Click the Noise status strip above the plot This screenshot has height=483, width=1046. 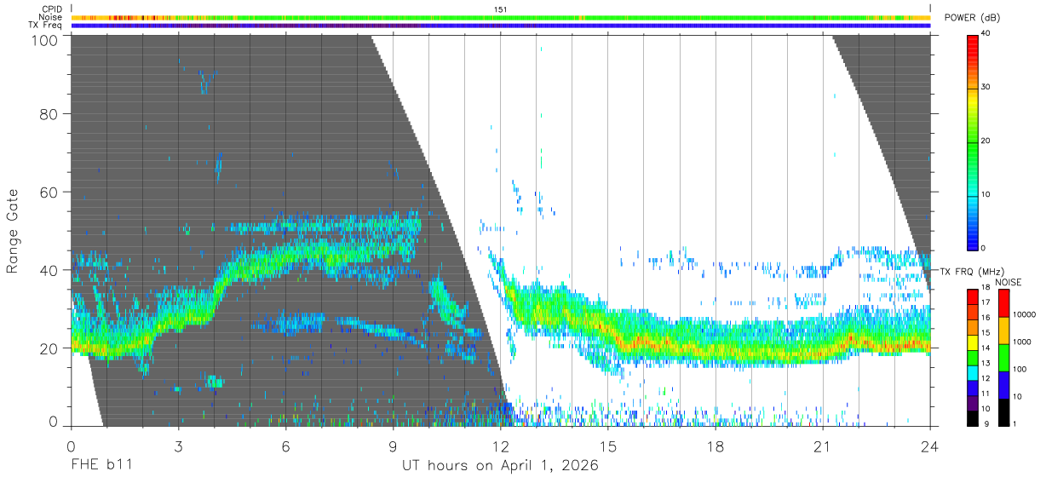pyautogui.click(x=501, y=17)
